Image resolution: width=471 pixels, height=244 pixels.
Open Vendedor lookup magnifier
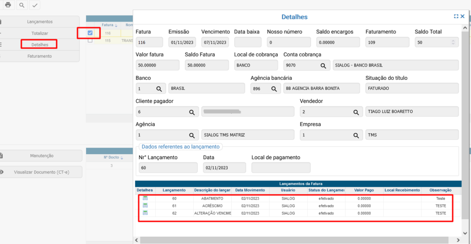click(356, 112)
